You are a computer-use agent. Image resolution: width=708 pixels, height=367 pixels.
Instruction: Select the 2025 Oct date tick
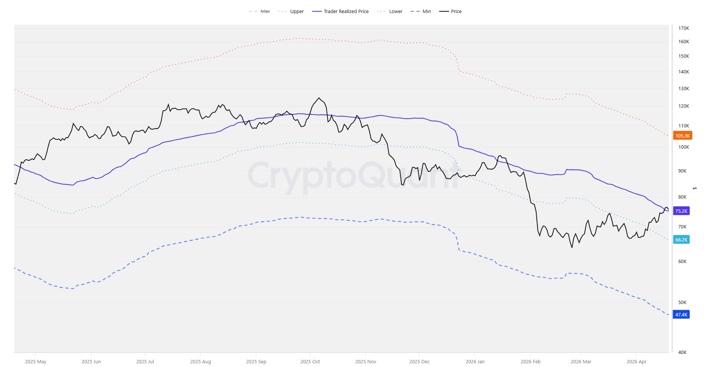310,361
